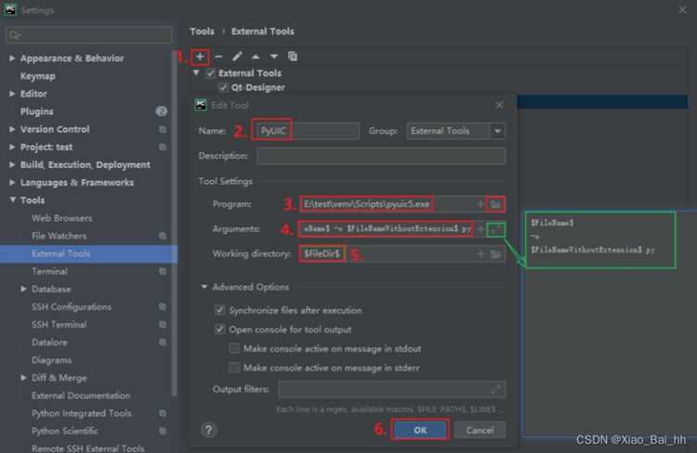697x453 pixels.
Task: Cancel the Edit Tool dialog
Action: tap(480, 430)
